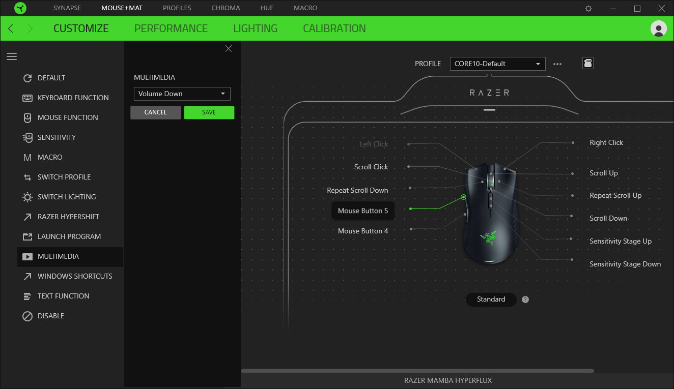
Task: Go back using the left arrow icon
Action: pos(11,28)
